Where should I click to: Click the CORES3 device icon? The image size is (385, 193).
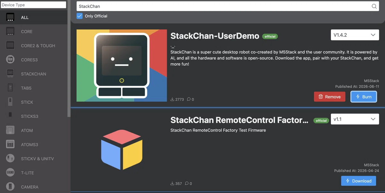click(x=10, y=60)
